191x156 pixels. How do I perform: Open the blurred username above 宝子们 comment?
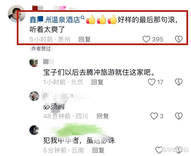(48, 61)
